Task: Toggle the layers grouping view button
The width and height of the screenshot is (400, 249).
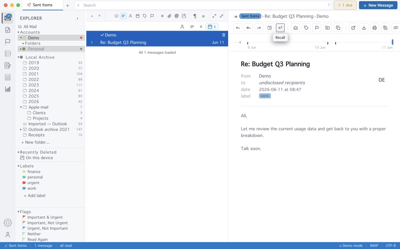Action: click(116, 16)
